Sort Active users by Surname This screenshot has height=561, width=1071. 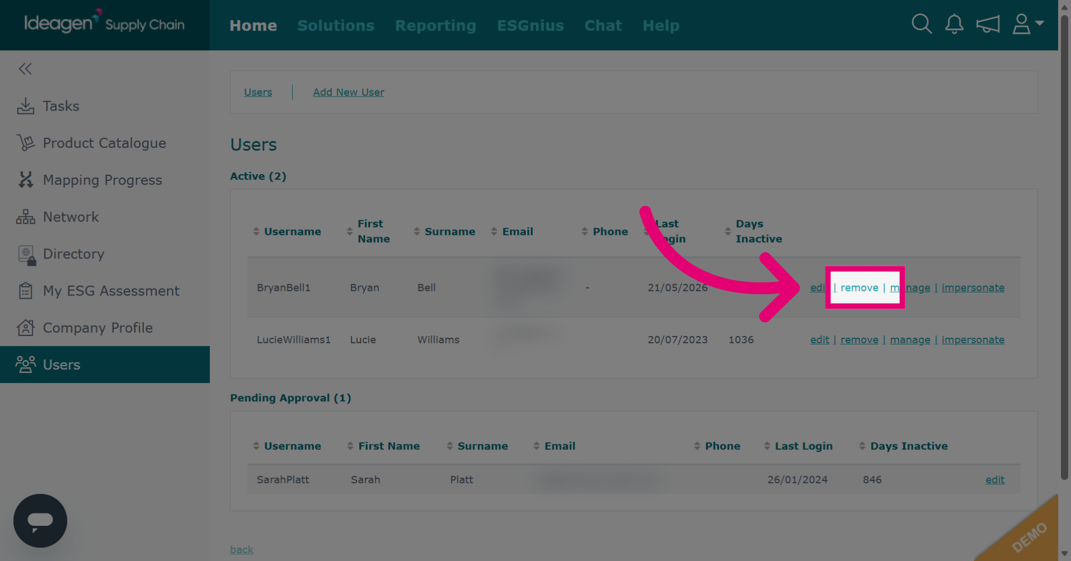[445, 231]
